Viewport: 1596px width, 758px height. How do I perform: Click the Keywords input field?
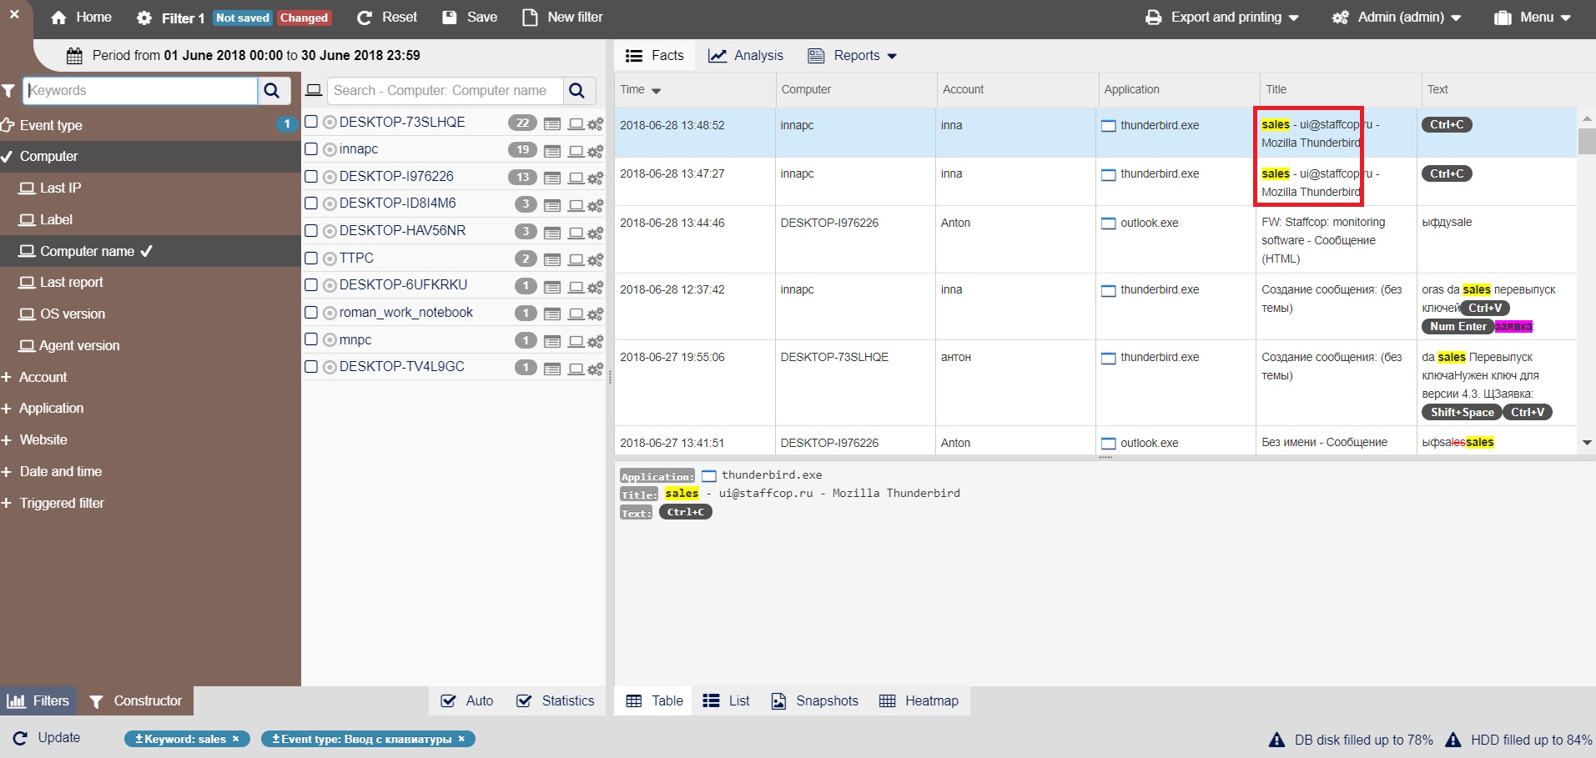(140, 91)
